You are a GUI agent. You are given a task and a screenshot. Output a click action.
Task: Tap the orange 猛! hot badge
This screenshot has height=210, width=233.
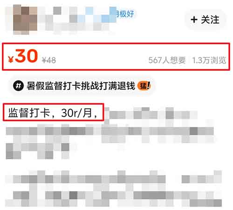point(144,86)
